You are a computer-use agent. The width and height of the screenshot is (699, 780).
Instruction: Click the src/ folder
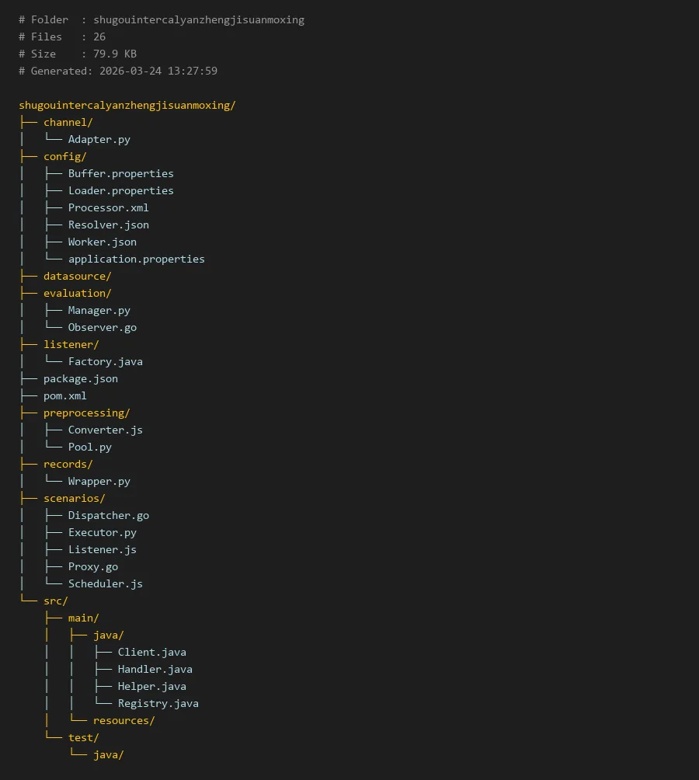55,601
